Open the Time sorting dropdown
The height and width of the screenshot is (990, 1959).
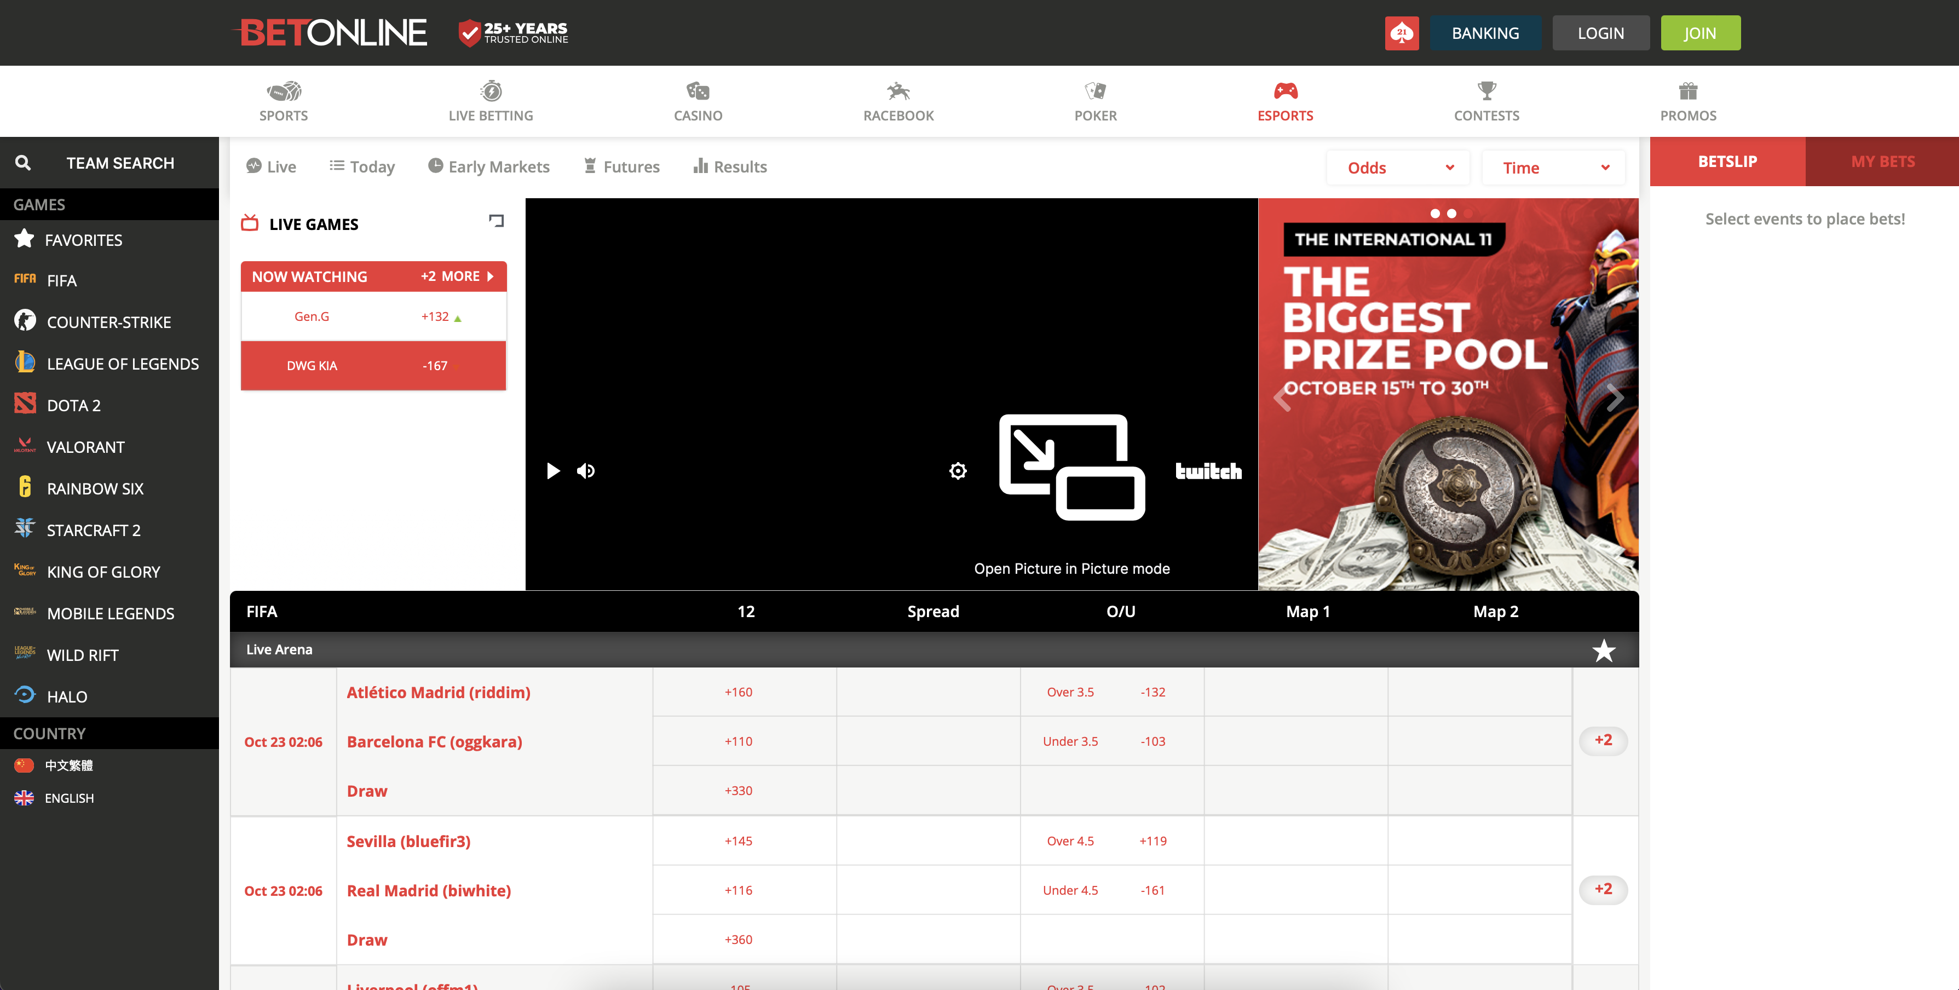tap(1554, 167)
